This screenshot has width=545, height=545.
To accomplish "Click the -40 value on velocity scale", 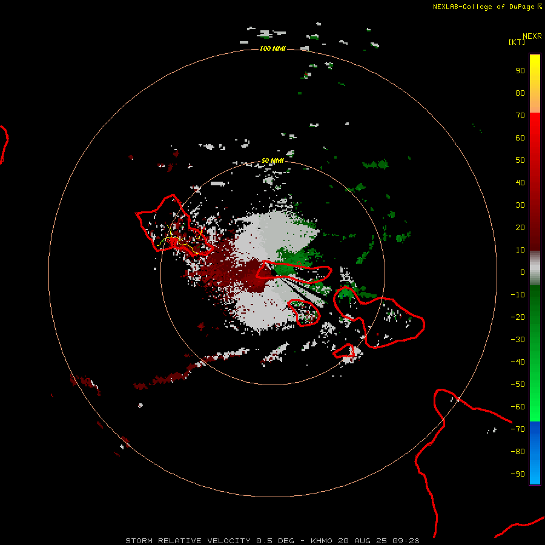I will [x=518, y=362].
